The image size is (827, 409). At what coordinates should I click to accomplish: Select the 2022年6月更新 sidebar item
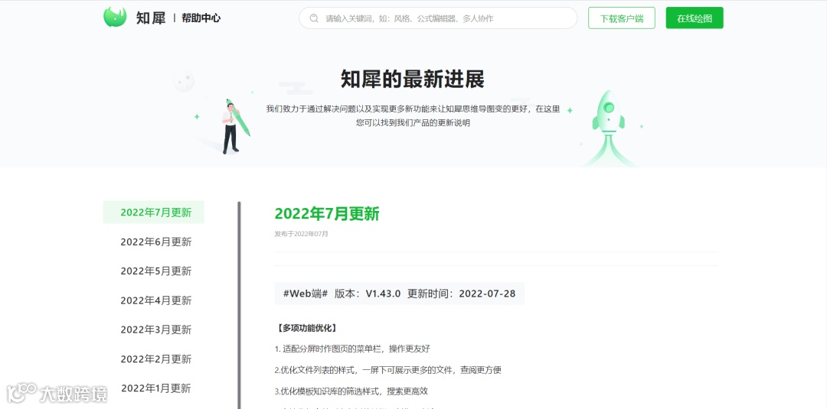pyautogui.click(x=155, y=242)
